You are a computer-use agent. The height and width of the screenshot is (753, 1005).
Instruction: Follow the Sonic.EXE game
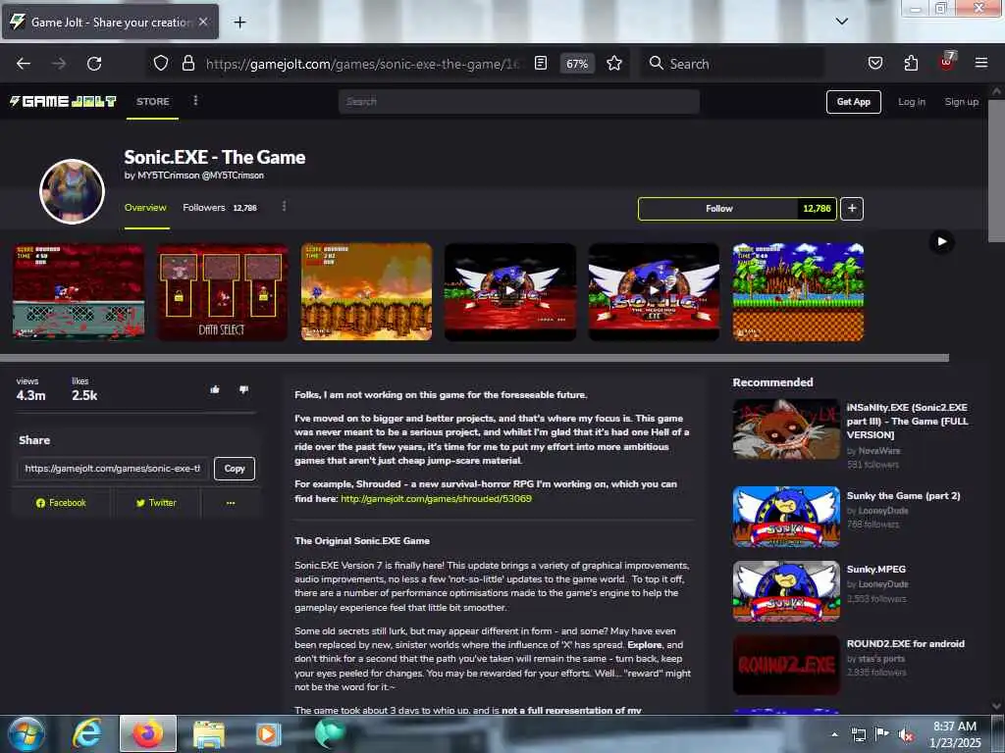pos(718,209)
